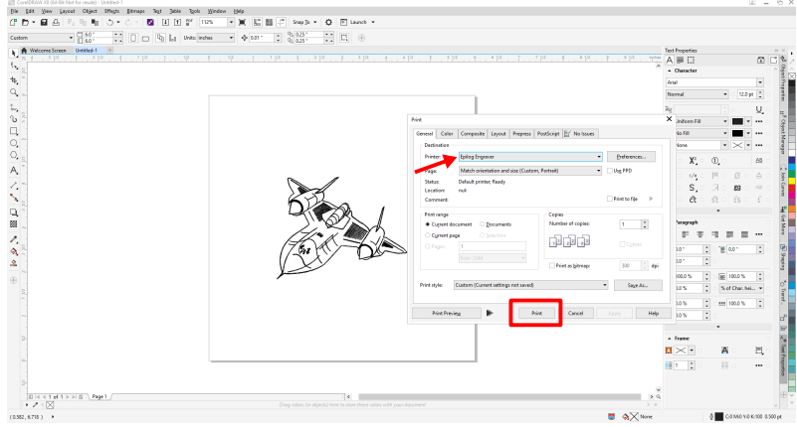Select Current page radio button

pyautogui.click(x=428, y=235)
